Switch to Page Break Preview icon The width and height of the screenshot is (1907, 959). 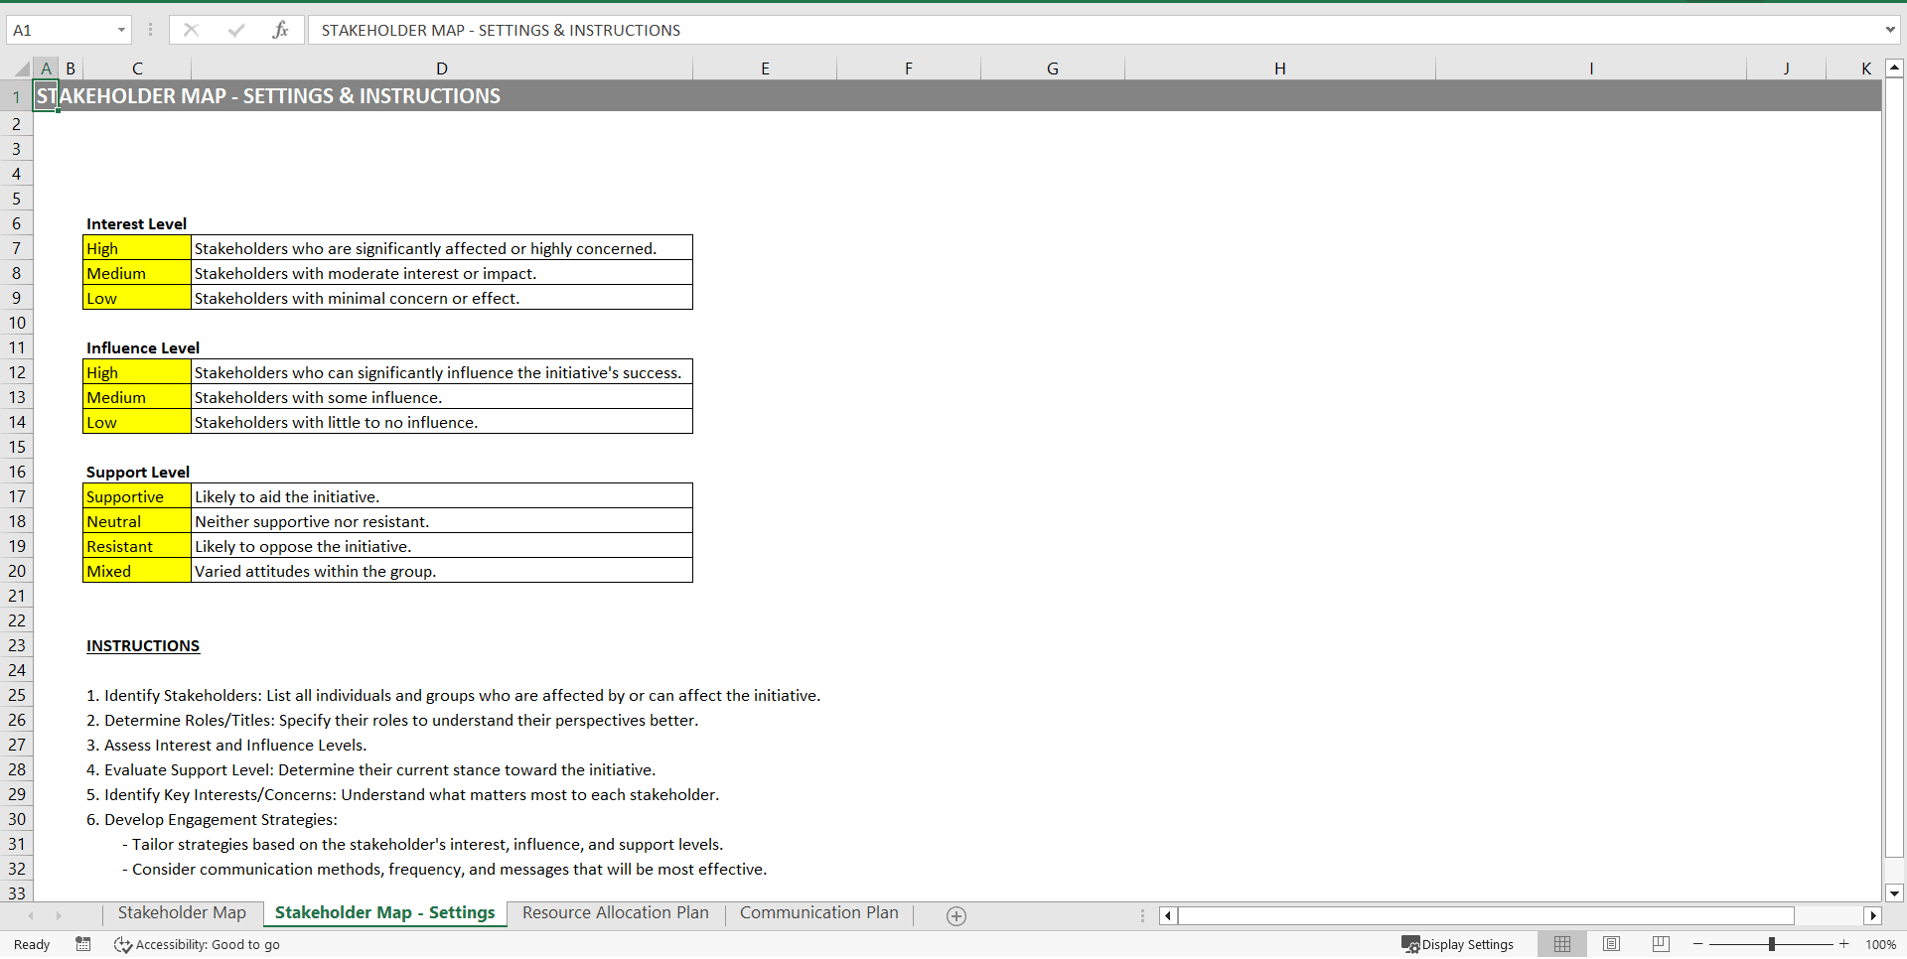pyautogui.click(x=1661, y=944)
